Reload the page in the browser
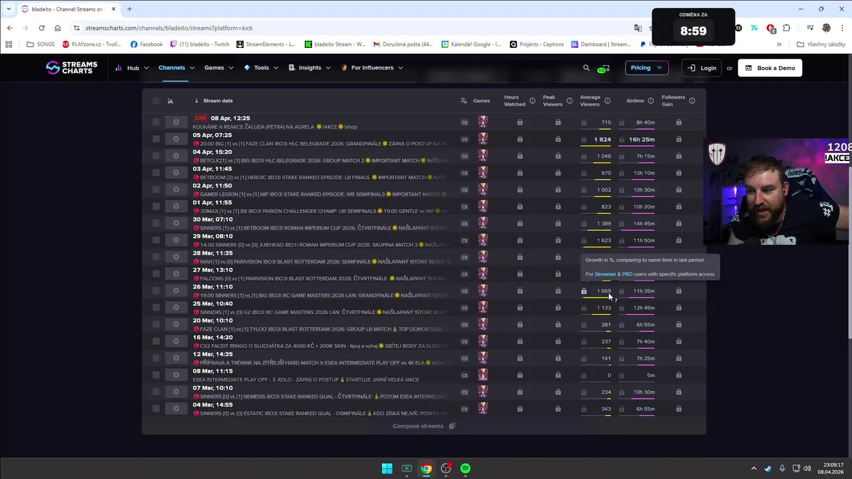Image resolution: width=852 pixels, height=479 pixels. [41, 28]
